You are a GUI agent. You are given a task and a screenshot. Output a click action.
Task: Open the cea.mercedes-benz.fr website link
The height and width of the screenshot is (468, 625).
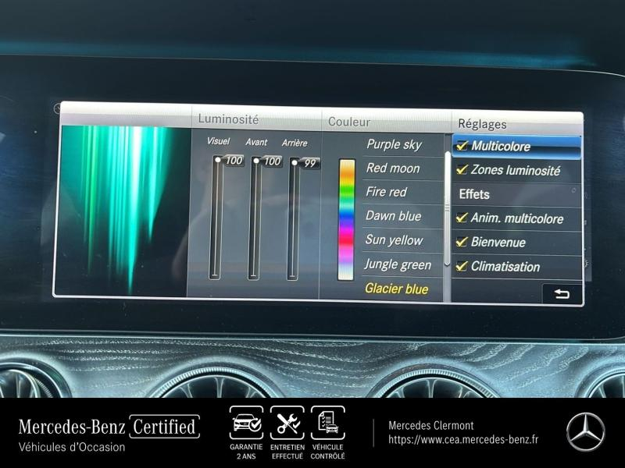(x=463, y=440)
